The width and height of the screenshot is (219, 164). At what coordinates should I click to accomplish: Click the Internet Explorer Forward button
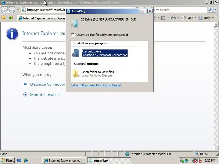(x=12, y=10)
